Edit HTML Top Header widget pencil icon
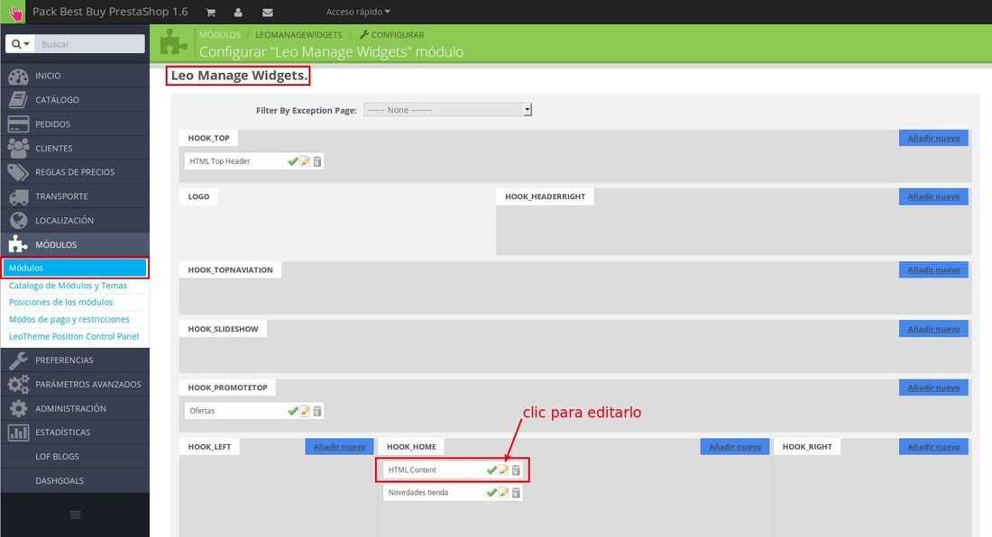This screenshot has width=992, height=537. [305, 162]
